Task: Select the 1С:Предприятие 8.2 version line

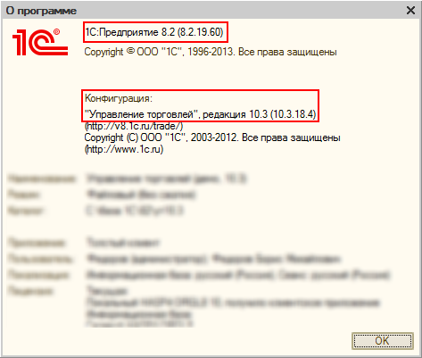Action: point(154,32)
